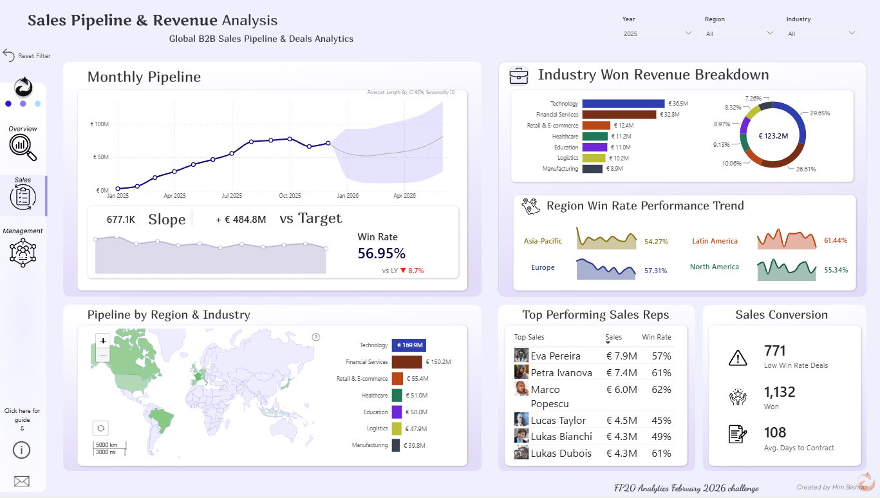Screen dimensions: 880x498
Task: Select the Logistics bar showing € 10.2M
Action: [x=594, y=158]
